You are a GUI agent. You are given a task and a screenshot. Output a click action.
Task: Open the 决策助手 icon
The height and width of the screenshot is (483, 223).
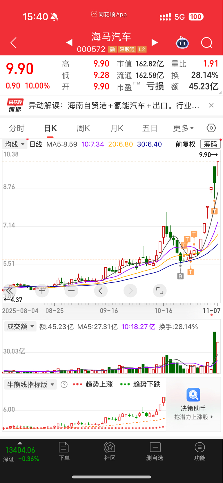point(193,395)
